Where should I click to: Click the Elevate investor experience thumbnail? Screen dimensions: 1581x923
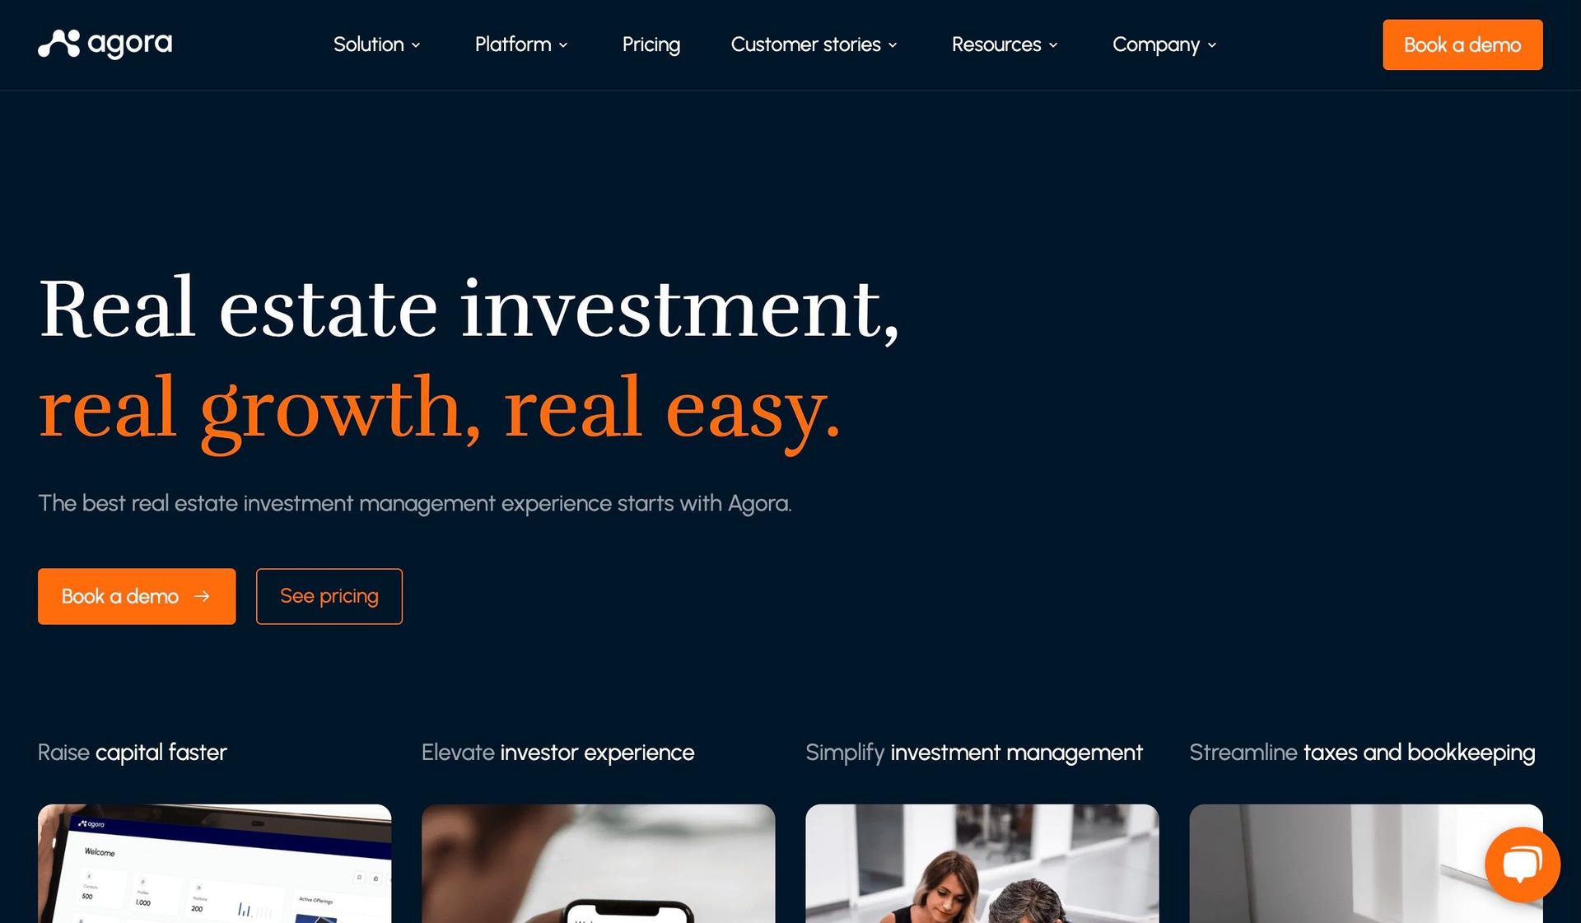coord(598,864)
